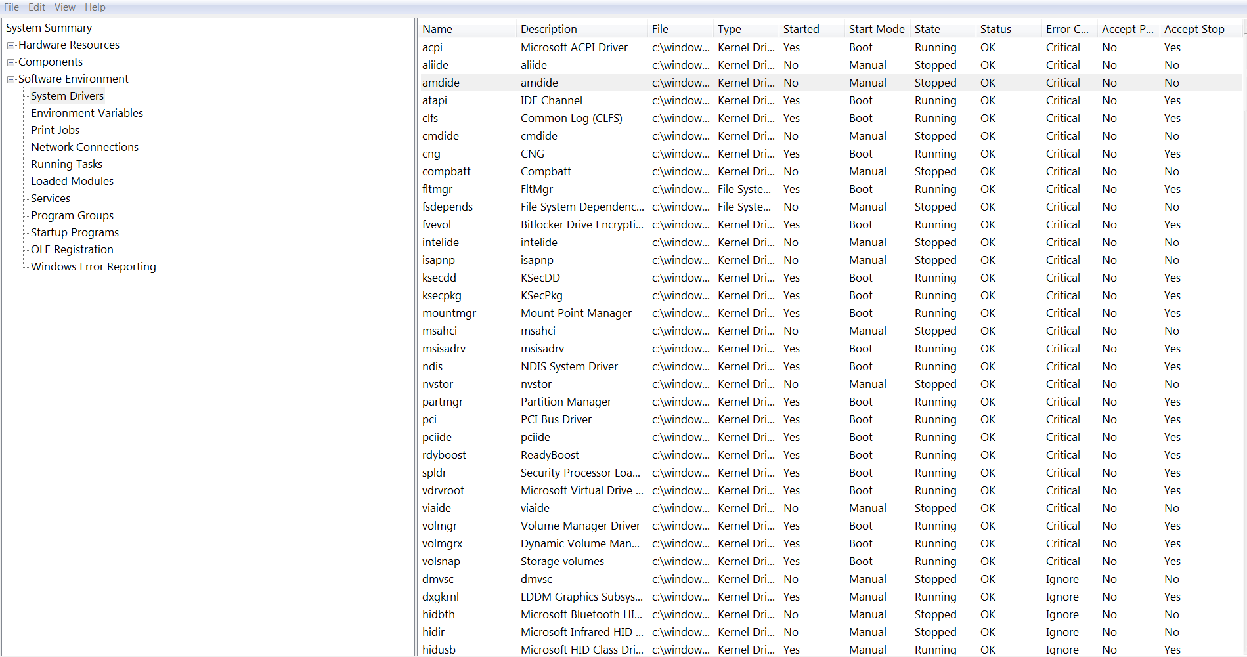1247x657 pixels.
Task: Sort by the Status column header
Action: coord(1009,29)
